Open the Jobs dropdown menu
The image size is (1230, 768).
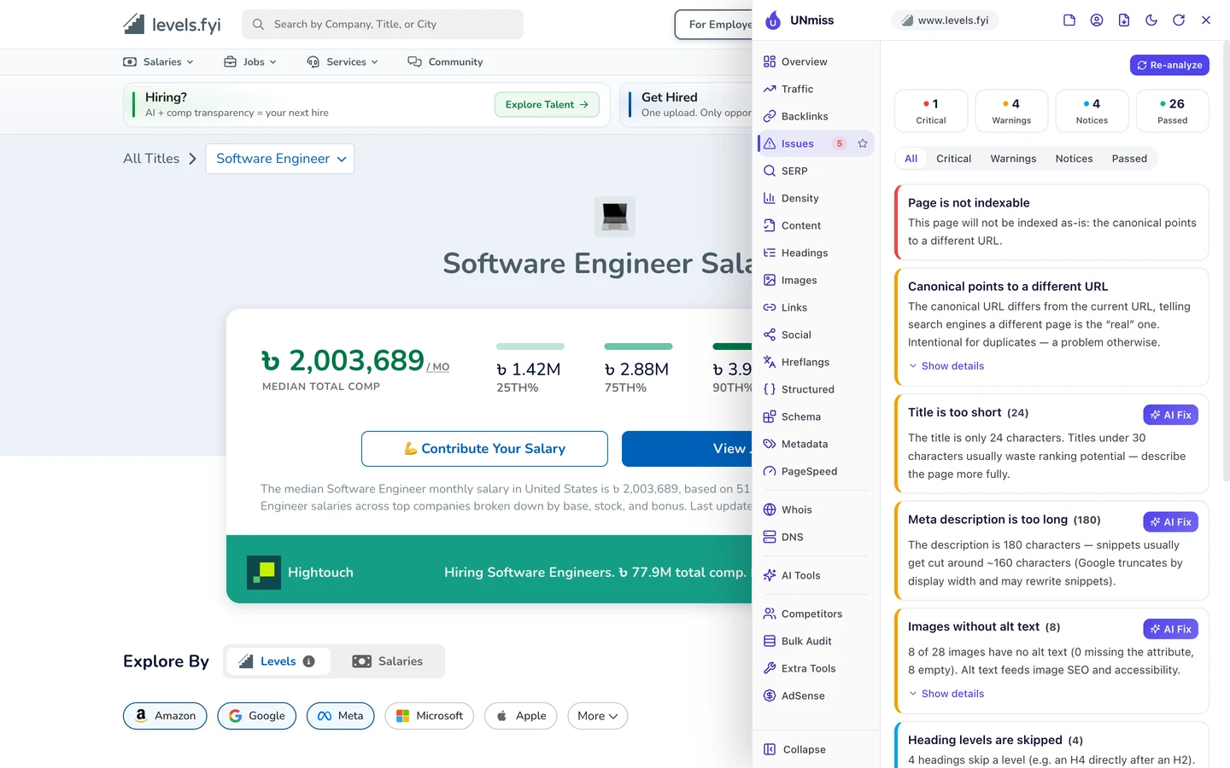click(250, 61)
